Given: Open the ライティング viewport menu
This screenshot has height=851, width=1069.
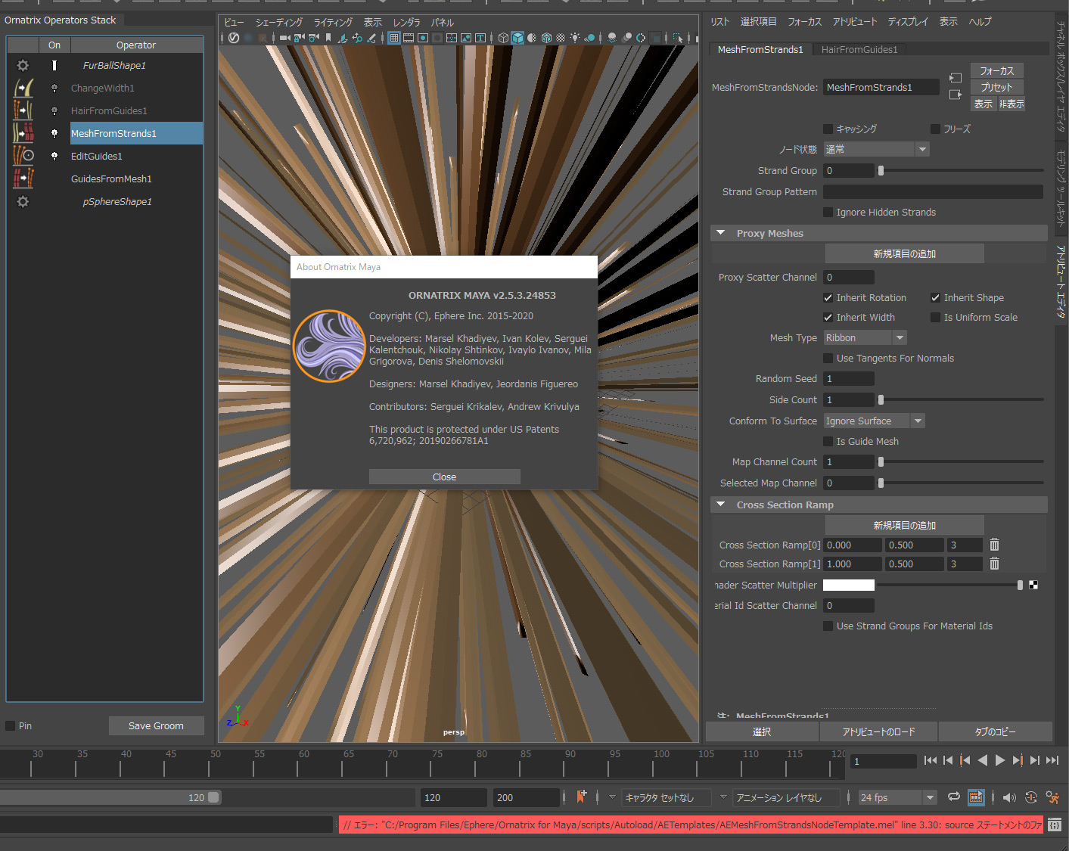Looking at the screenshot, I should [334, 23].
